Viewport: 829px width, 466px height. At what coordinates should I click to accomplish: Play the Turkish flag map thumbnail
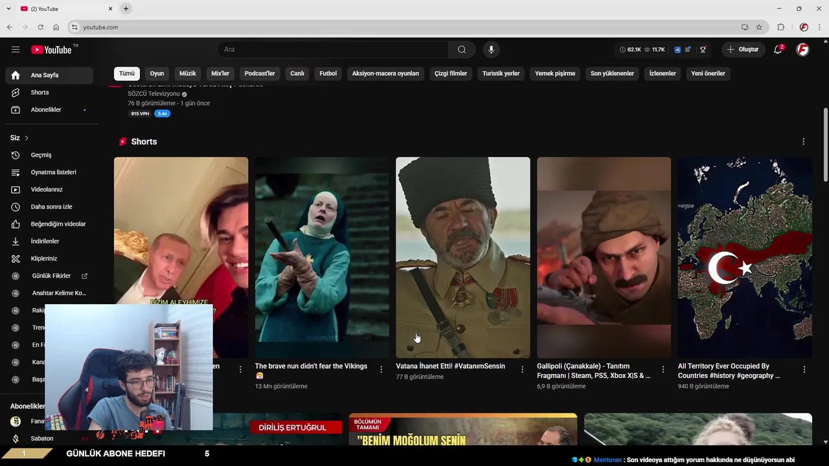click(745, 258)
